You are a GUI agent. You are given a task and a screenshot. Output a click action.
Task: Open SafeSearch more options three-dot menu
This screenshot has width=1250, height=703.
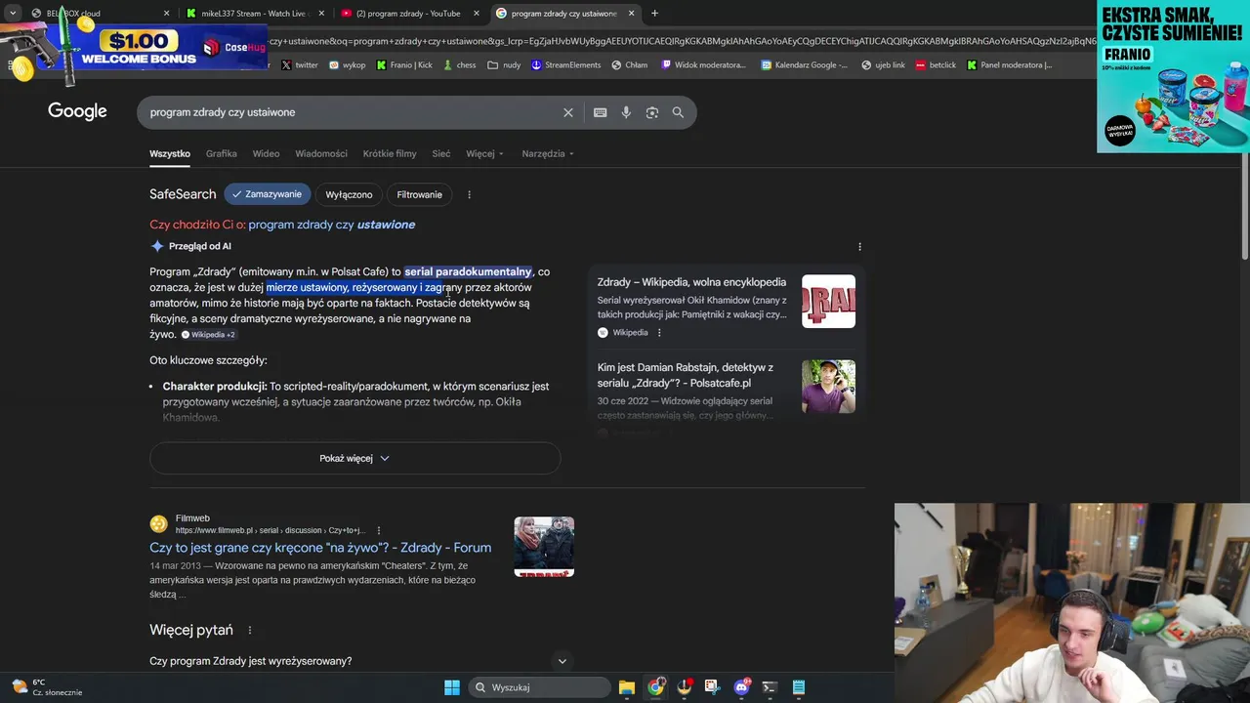click(469, 194)
